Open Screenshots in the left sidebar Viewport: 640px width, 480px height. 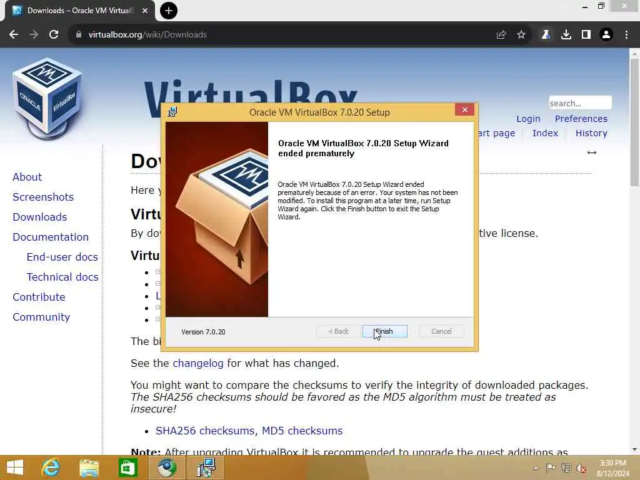(43, 197)
